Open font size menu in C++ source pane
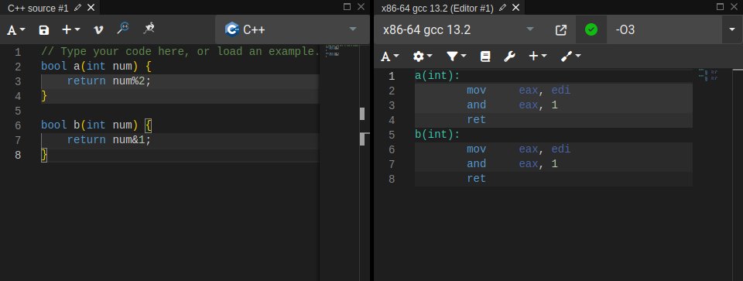 pos(15,30)
